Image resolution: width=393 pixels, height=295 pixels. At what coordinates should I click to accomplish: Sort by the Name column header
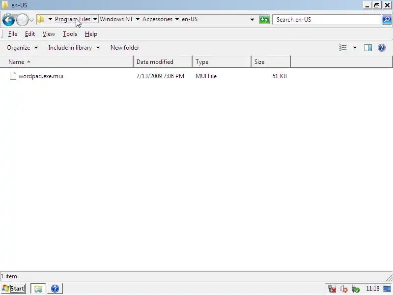click(67, 62)
